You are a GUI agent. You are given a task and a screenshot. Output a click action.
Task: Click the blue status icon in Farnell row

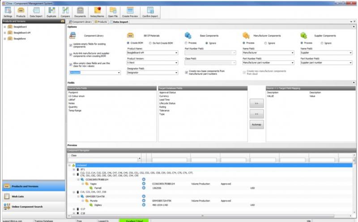coord(144,188)
